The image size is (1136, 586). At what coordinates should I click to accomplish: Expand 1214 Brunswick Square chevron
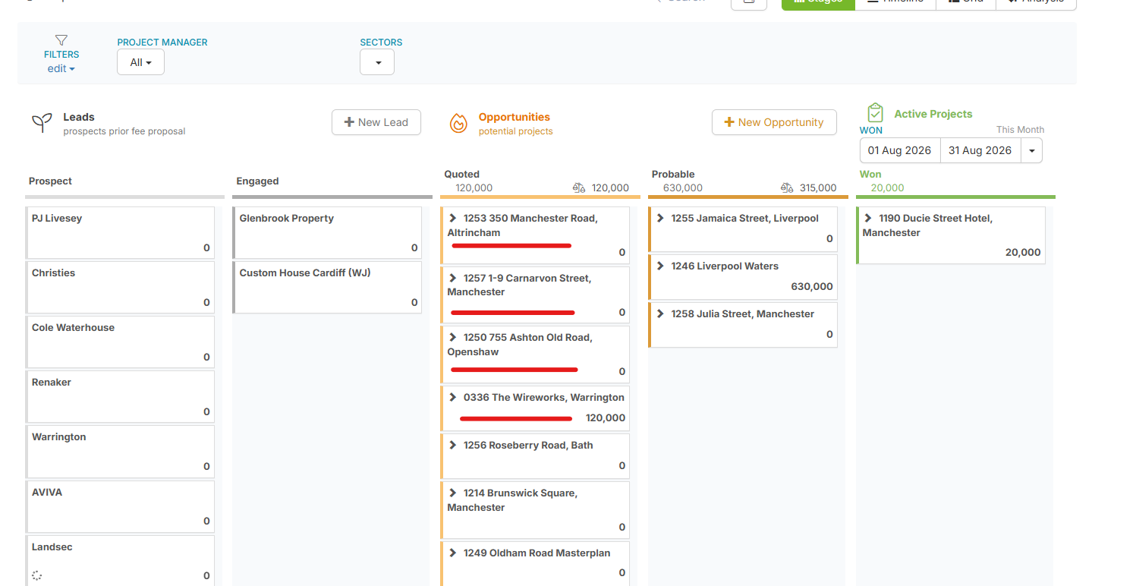453,493
